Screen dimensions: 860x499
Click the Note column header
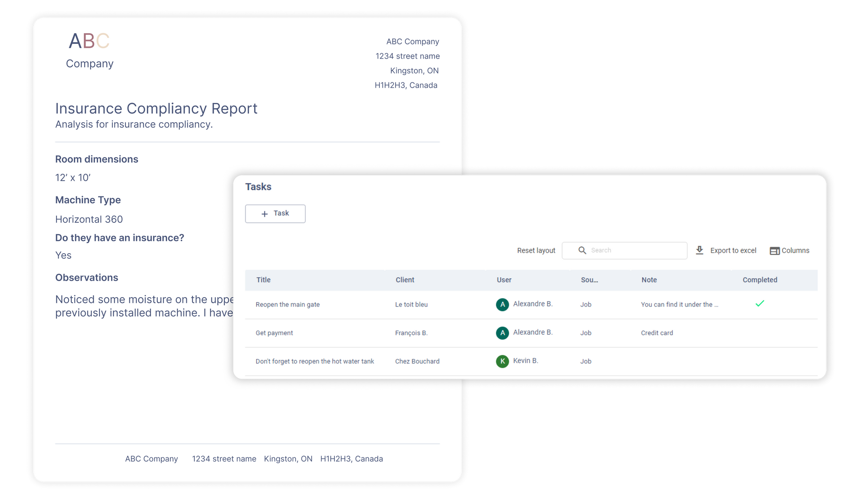click(649, 280)
